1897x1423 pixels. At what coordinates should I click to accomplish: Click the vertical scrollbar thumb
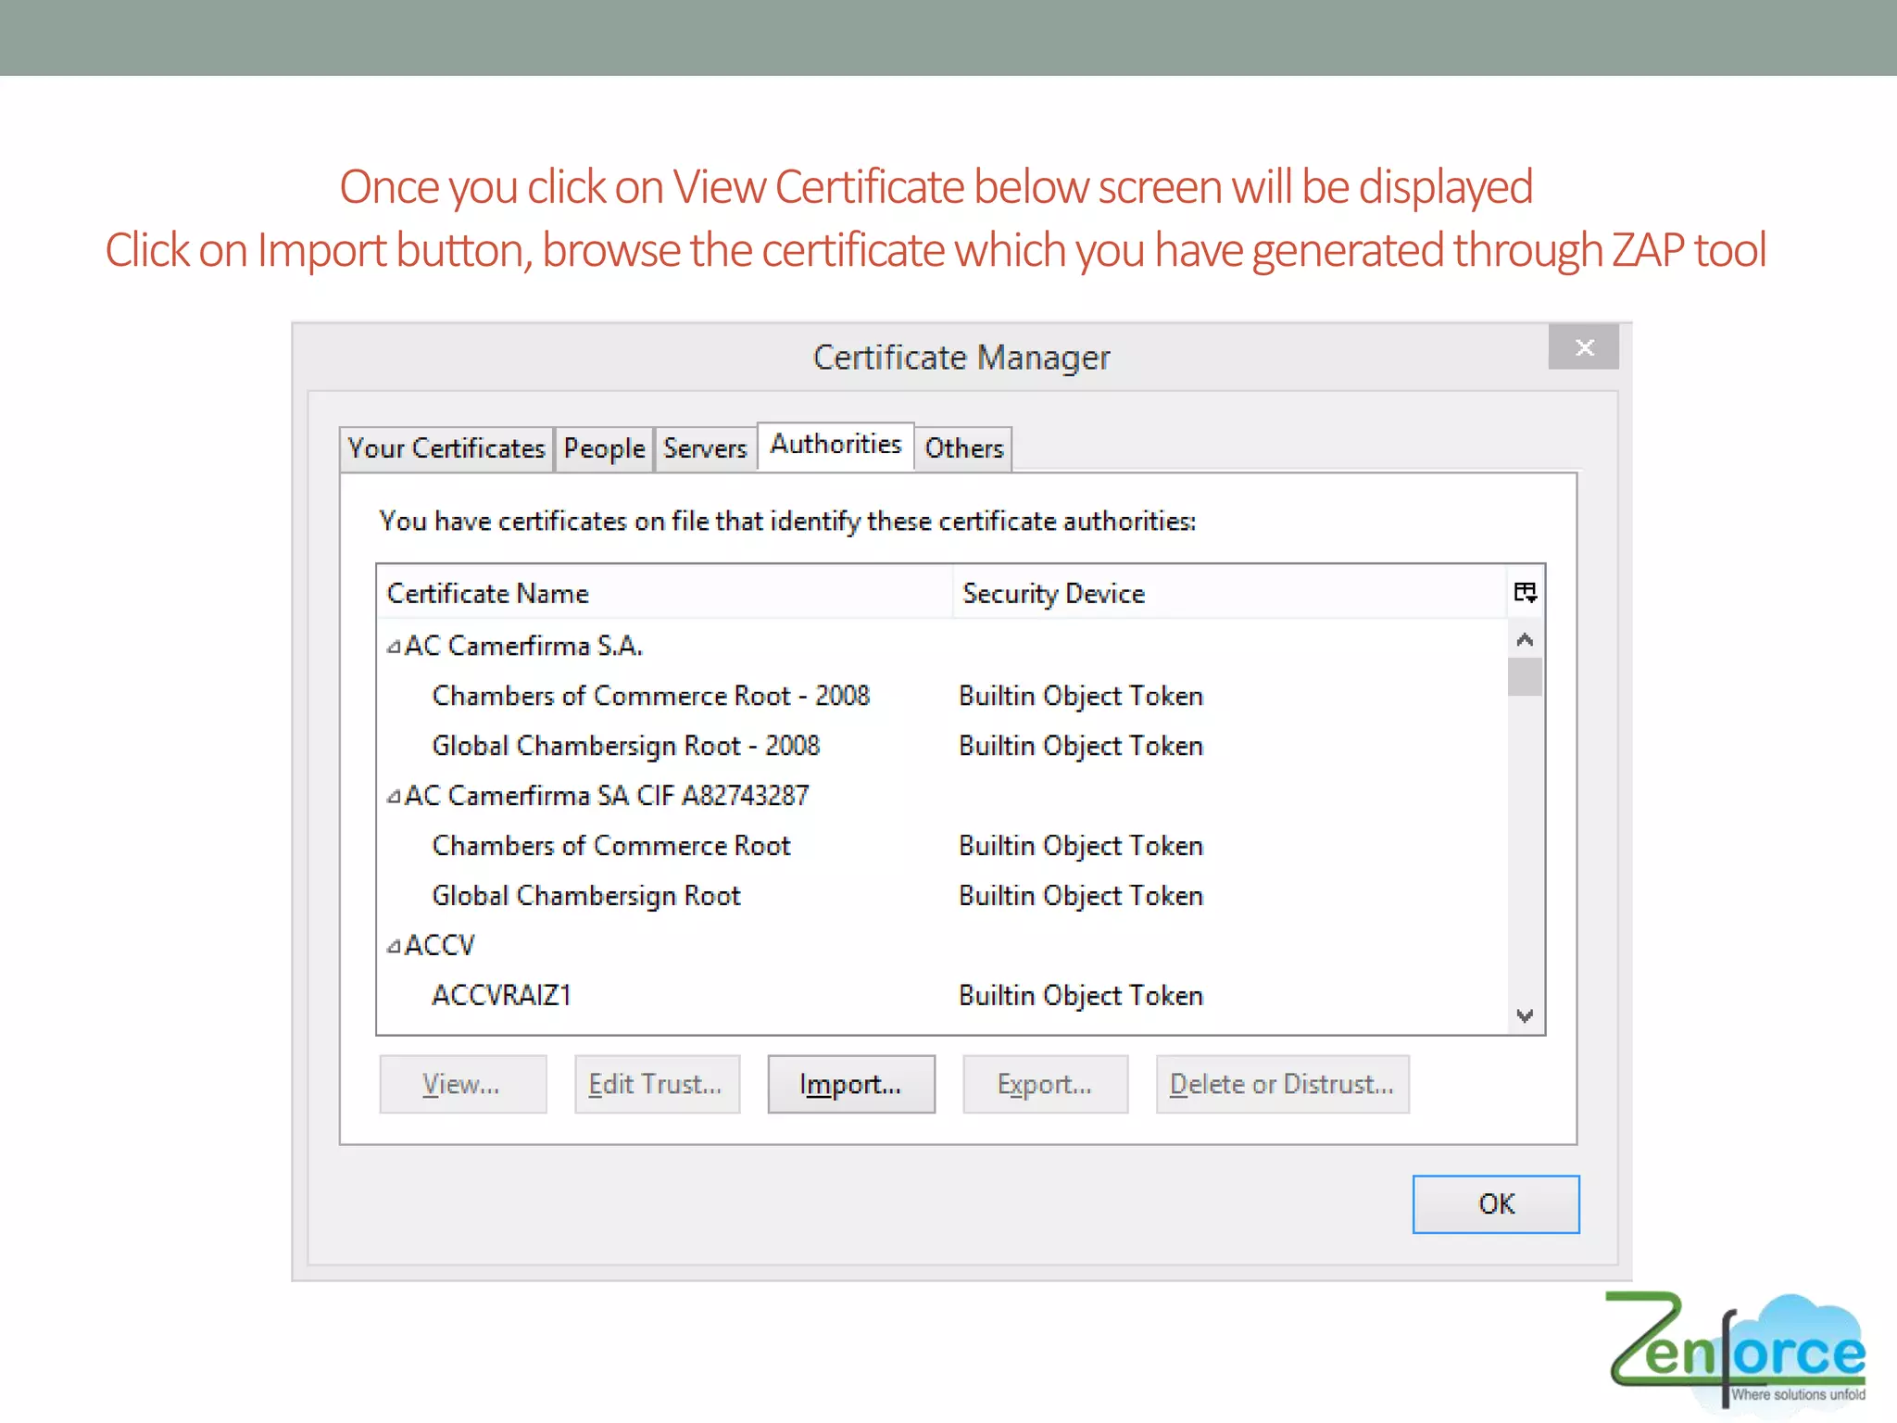pos(1525,676)
